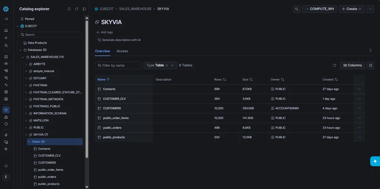The height and width of the screenshot is (189, 380).
Task: Click the search button beside COMPUTE_WH
Action: tap(297, 9)
